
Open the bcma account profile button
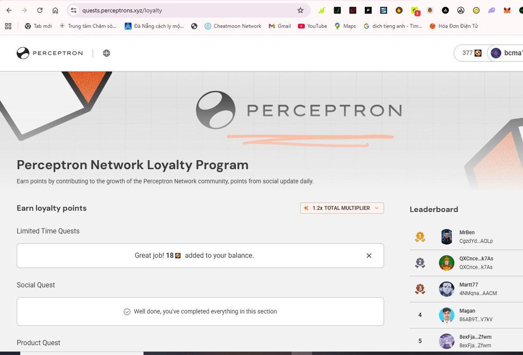[x=506, y=53]
